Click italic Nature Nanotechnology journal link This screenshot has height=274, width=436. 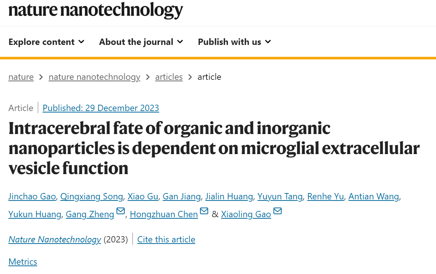pyautogui.click(x=55, y=239)
